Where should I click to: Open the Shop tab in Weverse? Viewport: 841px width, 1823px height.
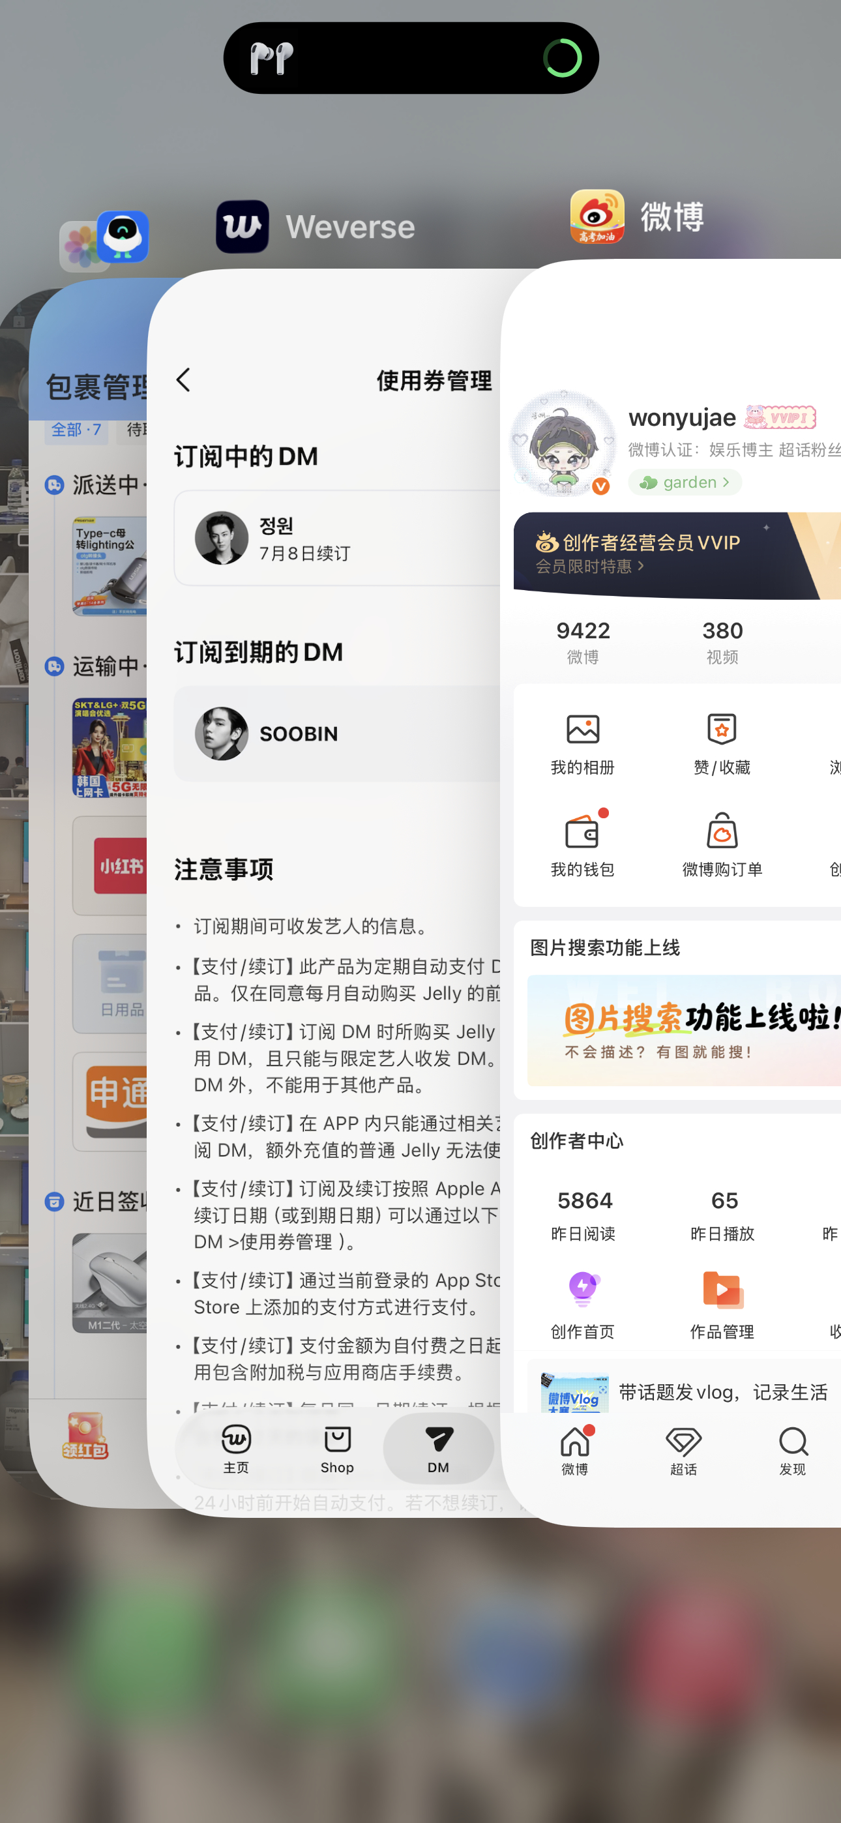(337, 1449)
